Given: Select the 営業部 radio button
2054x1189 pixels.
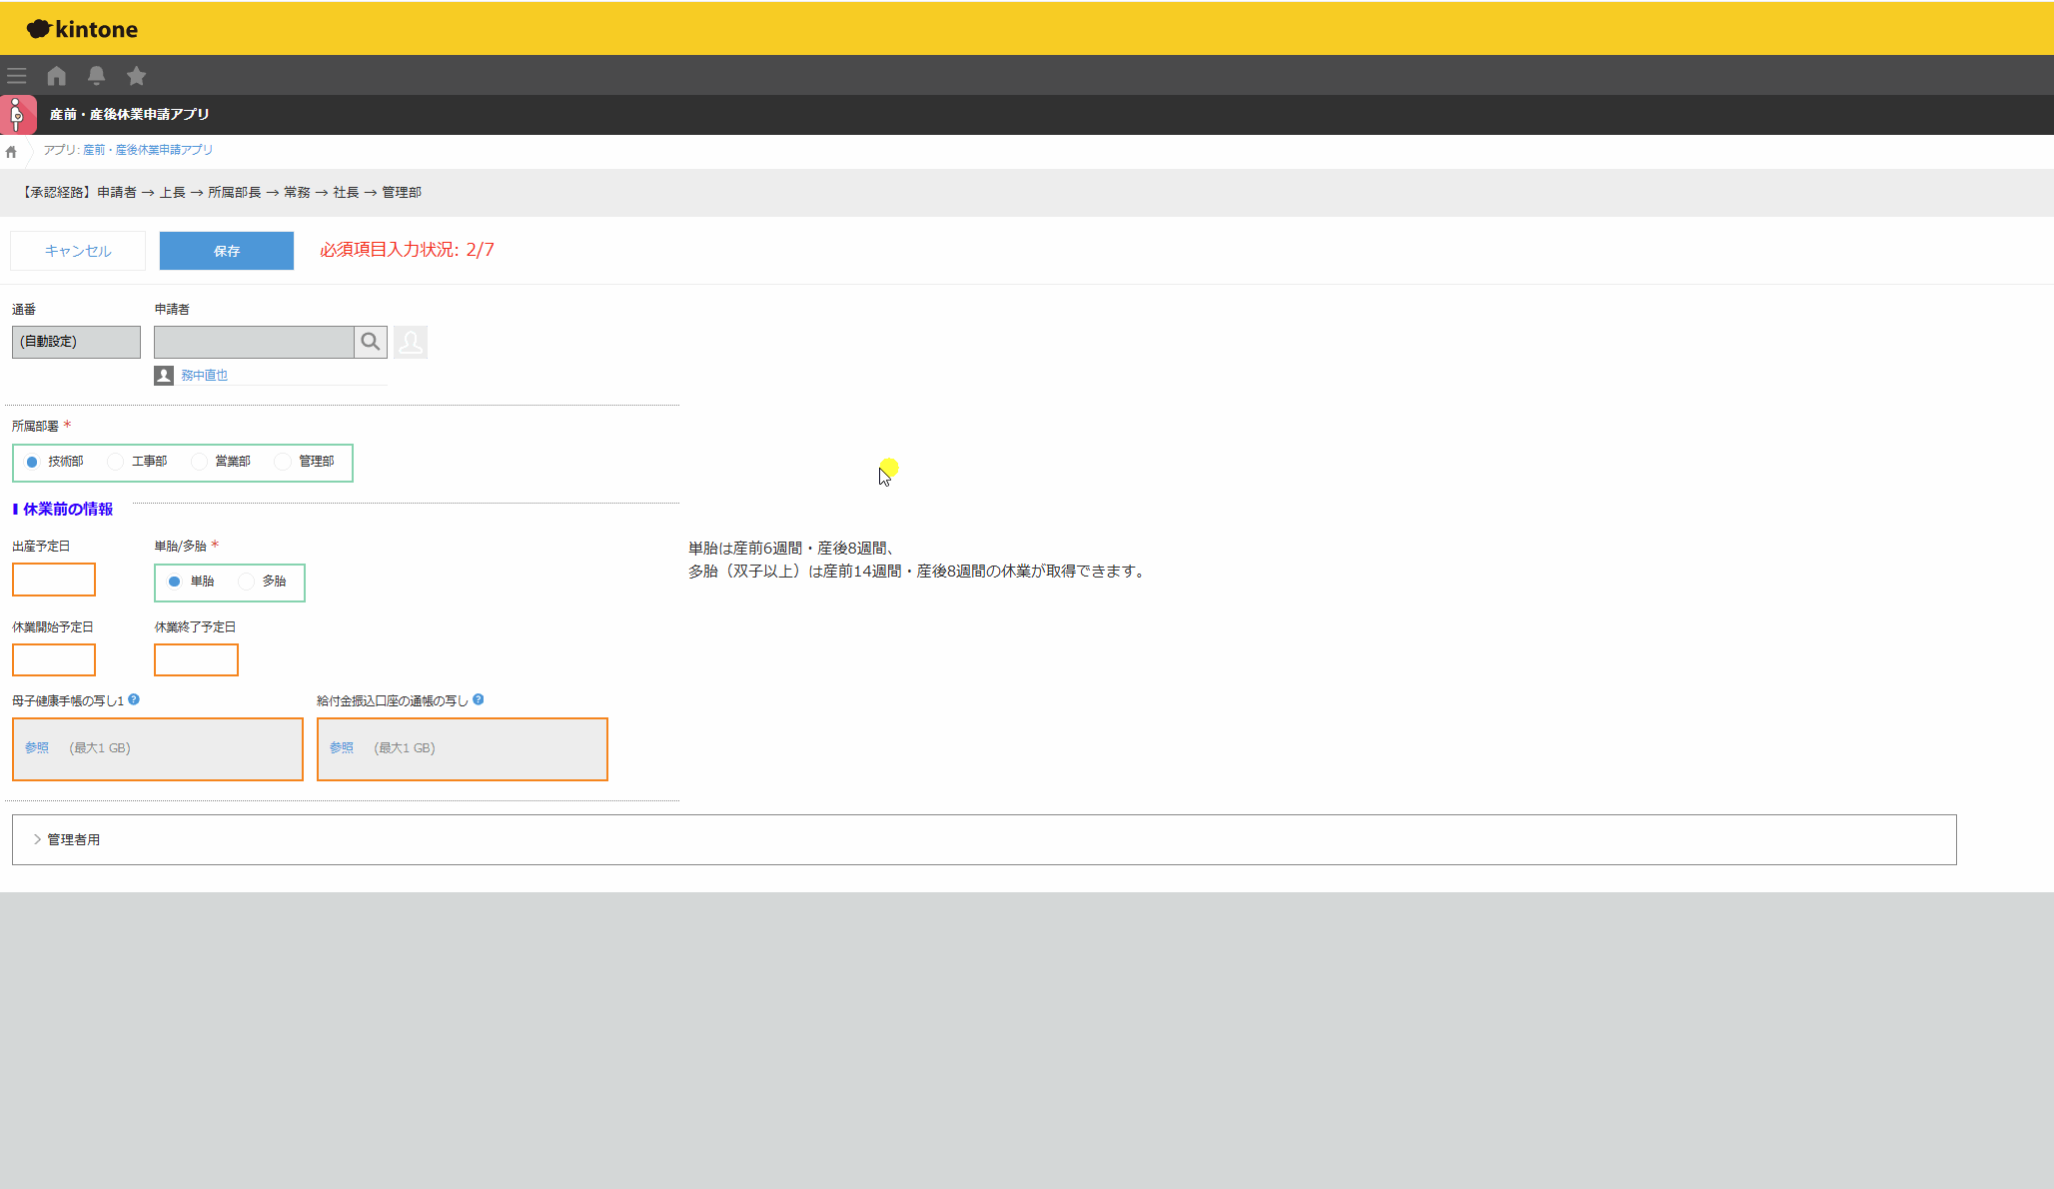Looking at the screenshot, I should [200, 462].
